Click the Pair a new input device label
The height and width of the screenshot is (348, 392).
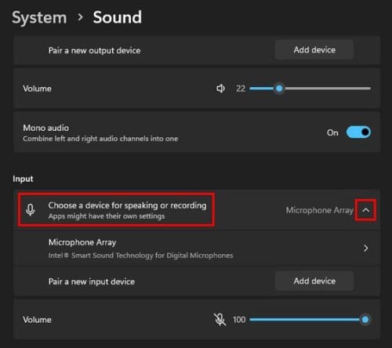pos(92,281)
